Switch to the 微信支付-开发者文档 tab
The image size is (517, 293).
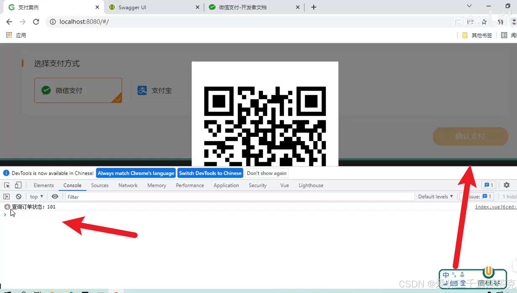pos(254,7)
